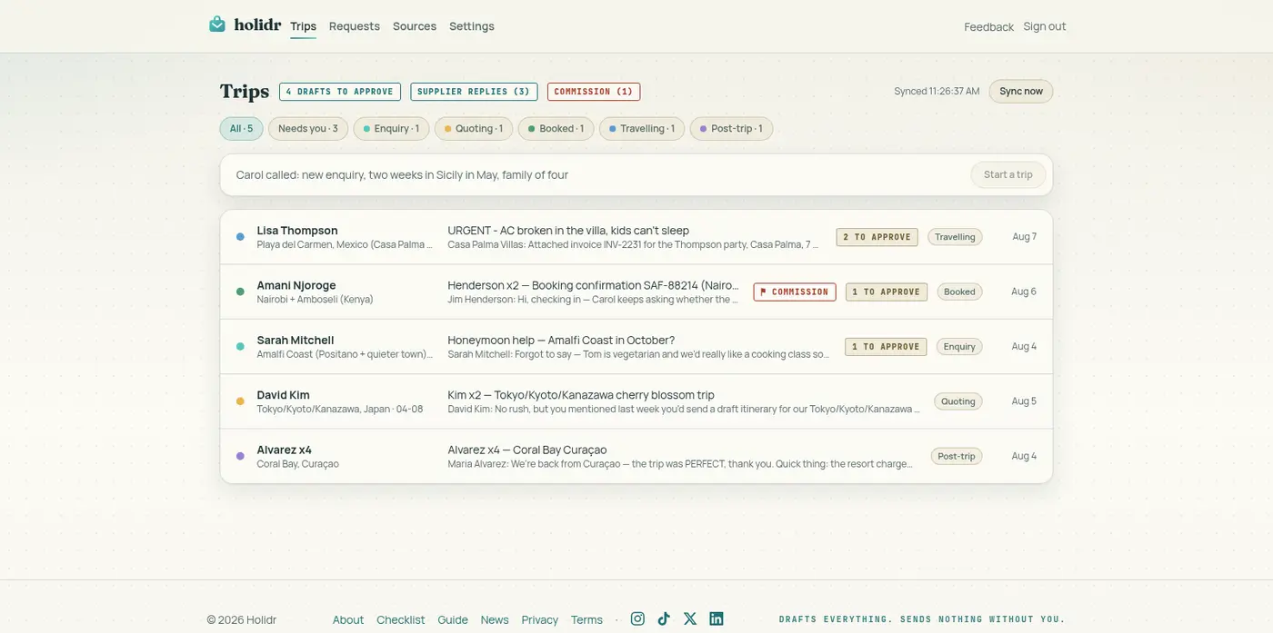
Task: Open the Trips tab
Action: click(304, 26)
